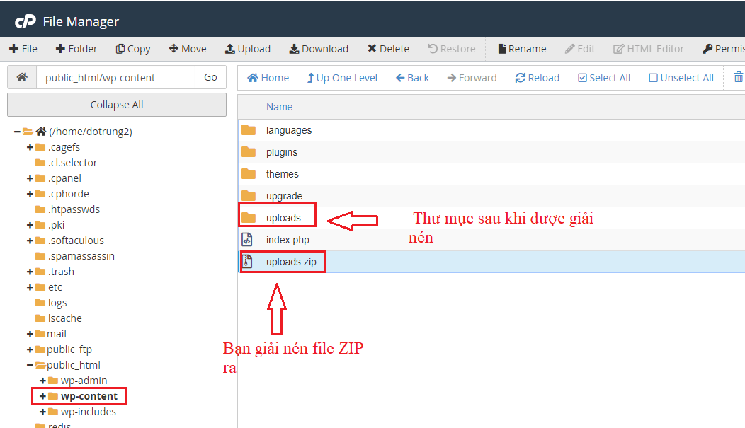Expand the .pki tree folder

pyautogui.click(x=30, y=225)
